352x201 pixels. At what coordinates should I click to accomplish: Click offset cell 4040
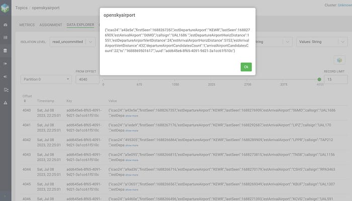[x=27, y=110]
